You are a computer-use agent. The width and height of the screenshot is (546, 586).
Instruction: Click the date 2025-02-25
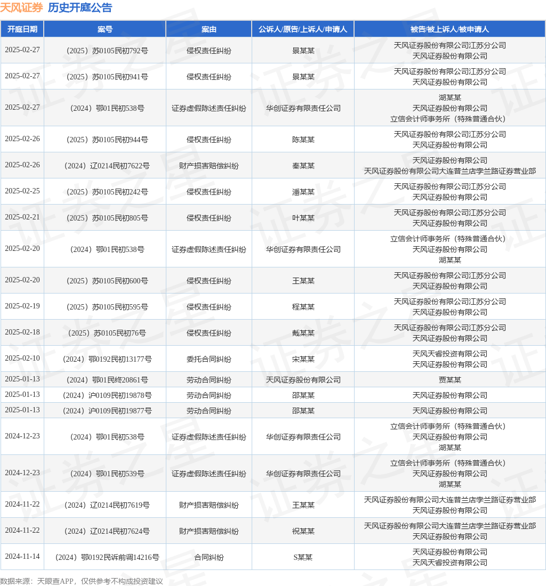click(22, 191)
